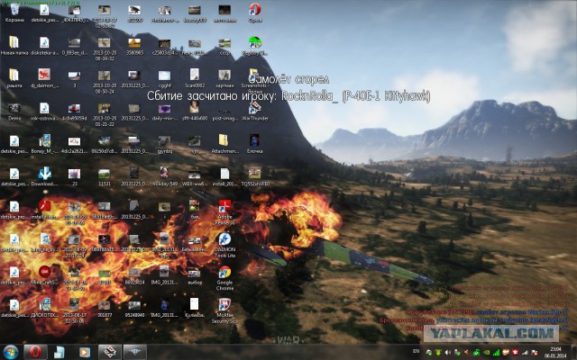This screenshot has height=360, width=577.
Task: Click the Show desktop button
Action: tap(574, 352)
